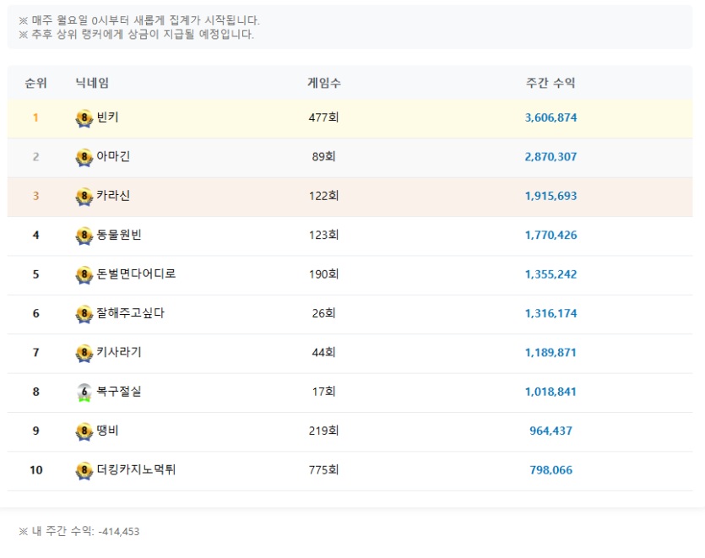Click the level badge beside 돈벌면다어디로
The image size is (705, 558).
(84, 275)
